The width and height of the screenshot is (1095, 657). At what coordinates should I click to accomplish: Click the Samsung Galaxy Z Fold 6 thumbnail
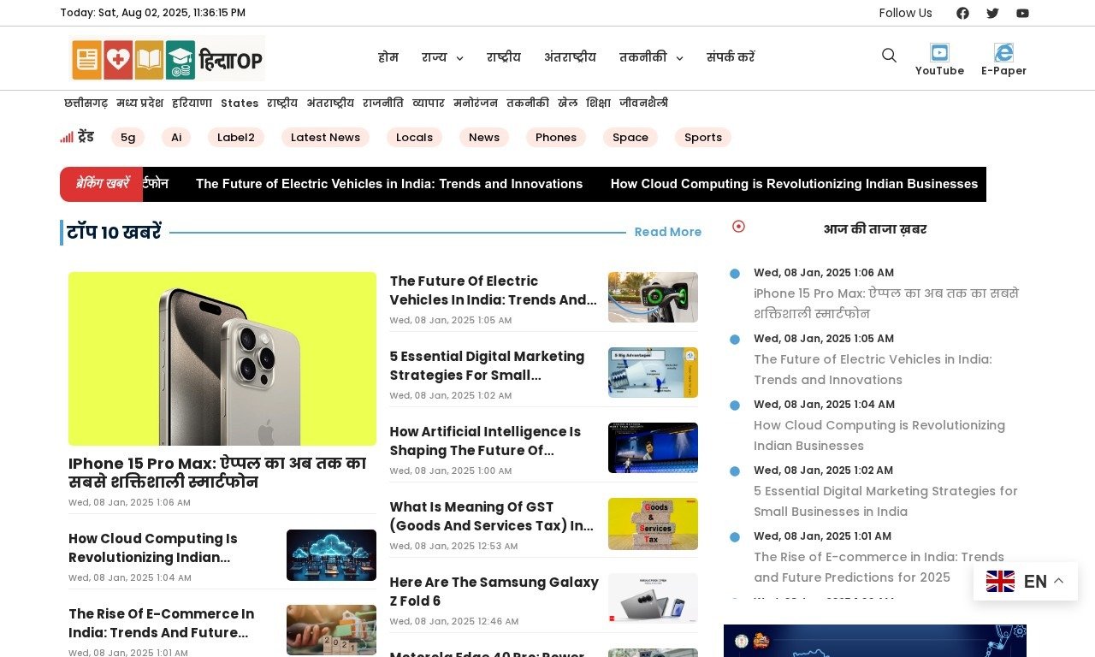653,597
